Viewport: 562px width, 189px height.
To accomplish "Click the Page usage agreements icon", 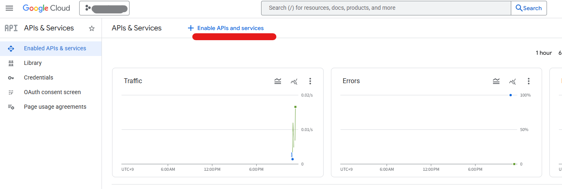I will tap(11, 107).
